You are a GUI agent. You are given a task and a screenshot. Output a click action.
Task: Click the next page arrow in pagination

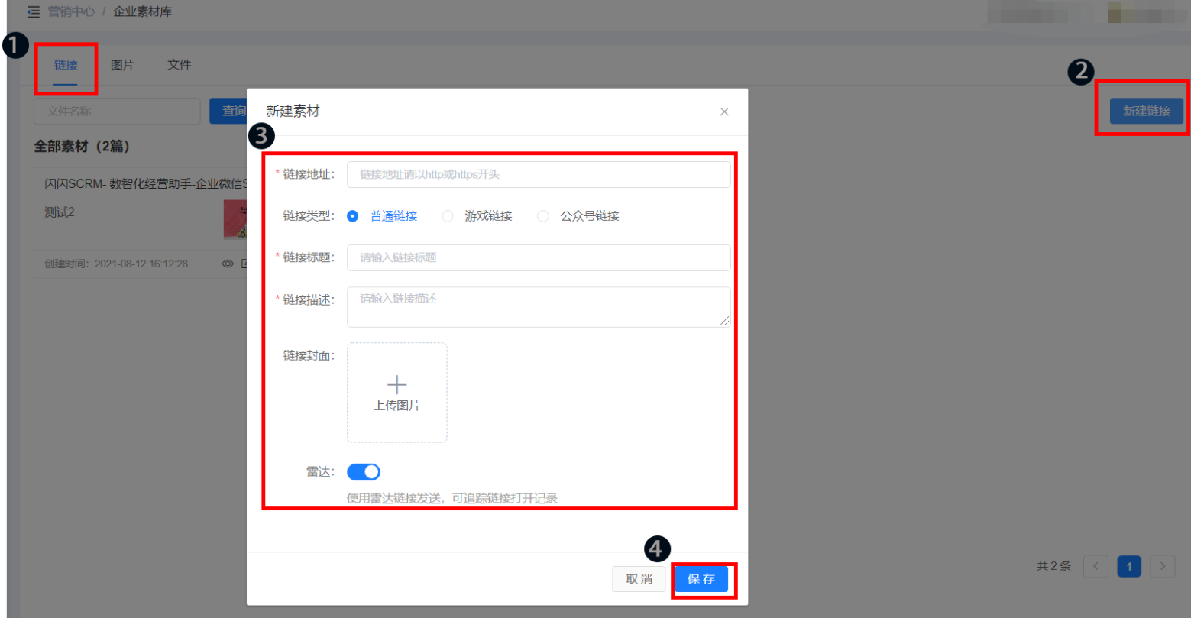point(1162,566)
